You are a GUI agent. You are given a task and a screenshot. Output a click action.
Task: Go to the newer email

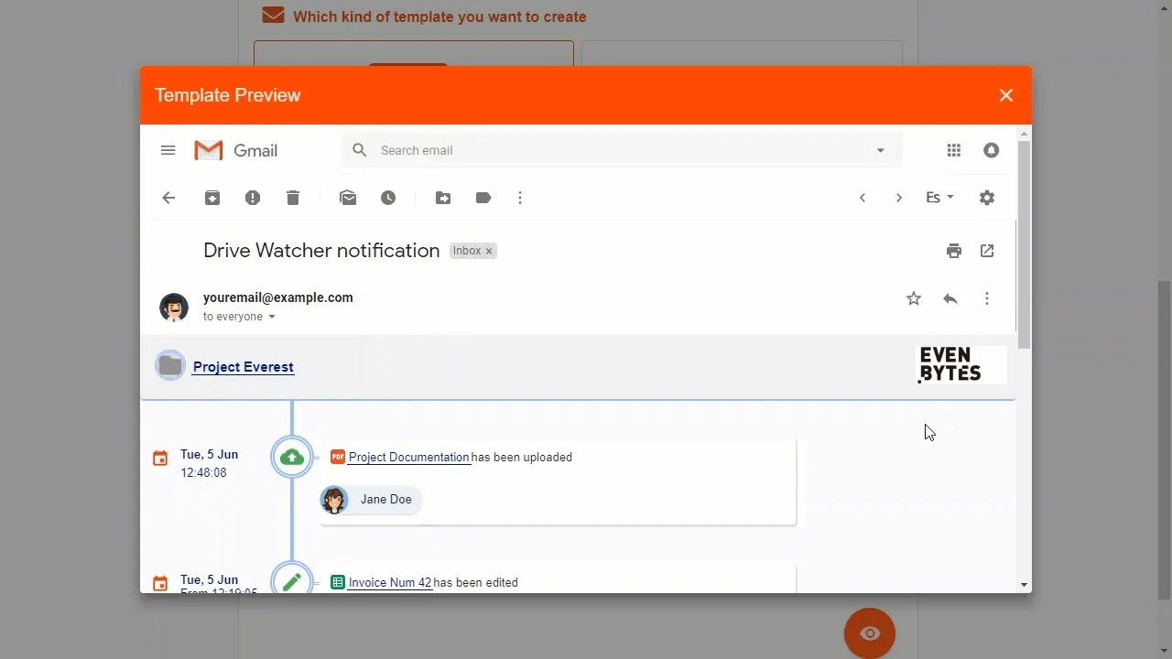863,198
